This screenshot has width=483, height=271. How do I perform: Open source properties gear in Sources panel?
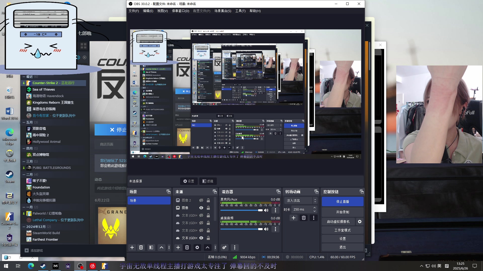tap(197, 247)
